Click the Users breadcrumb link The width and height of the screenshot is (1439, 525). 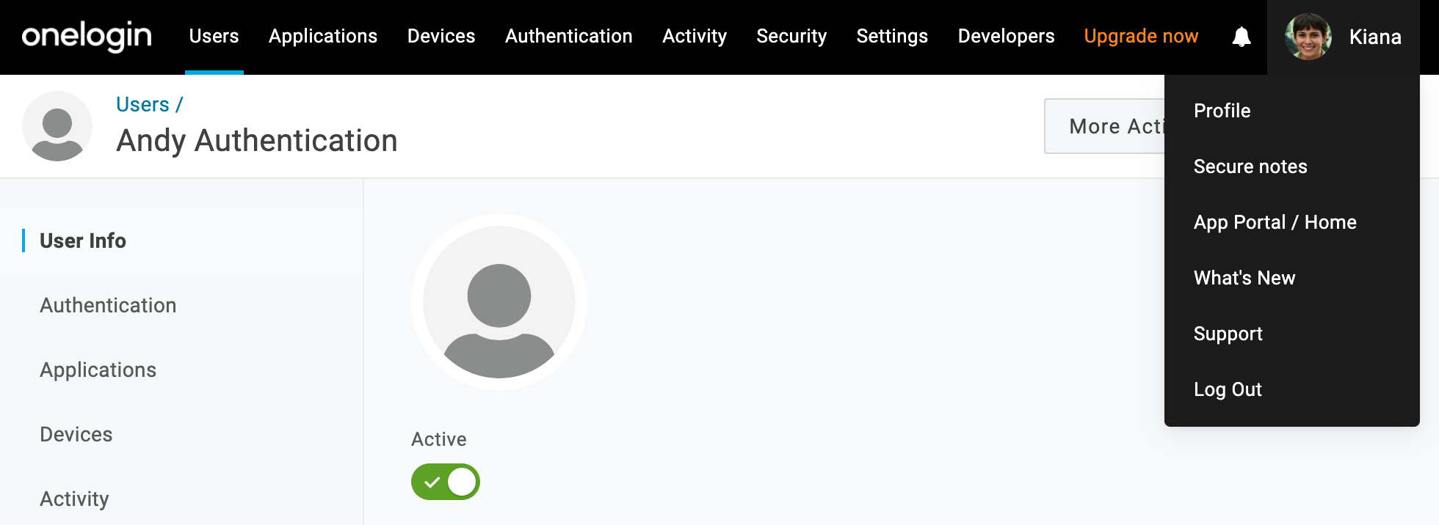coord(142,104)
